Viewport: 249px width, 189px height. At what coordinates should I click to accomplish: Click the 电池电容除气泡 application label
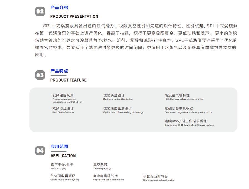[x=105, y=176]
